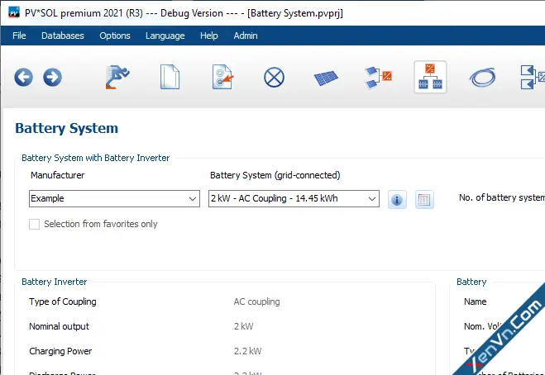The height and width of the screenshot is (375, 545).
Task: Open the 2 kW AC Coupling dropdown
Action: [x=294, y=198]
